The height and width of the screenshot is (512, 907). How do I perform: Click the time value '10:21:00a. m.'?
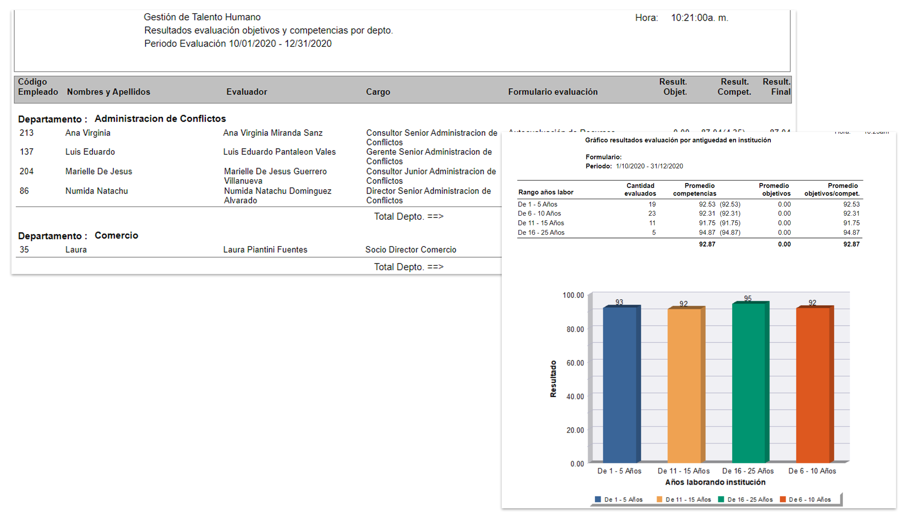699,18
